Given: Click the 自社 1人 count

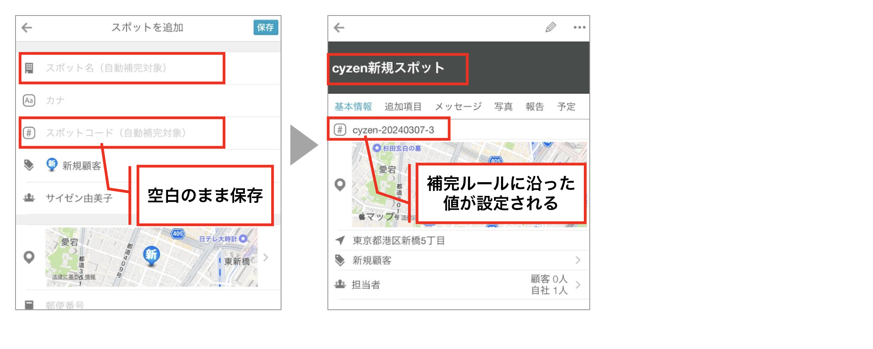Looking at the screenshot, I should [549, 291].
